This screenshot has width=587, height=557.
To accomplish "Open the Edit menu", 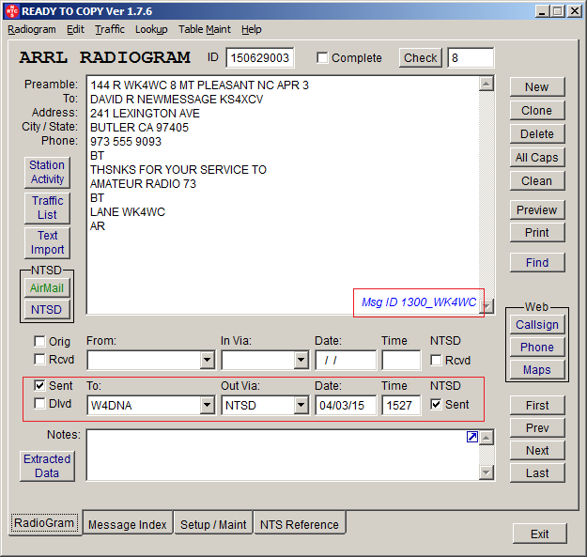I will pyautogui.click(x=76, y=29).
